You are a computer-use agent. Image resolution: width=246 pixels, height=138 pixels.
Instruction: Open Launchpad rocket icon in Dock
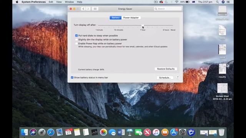[x=42, y=132]
